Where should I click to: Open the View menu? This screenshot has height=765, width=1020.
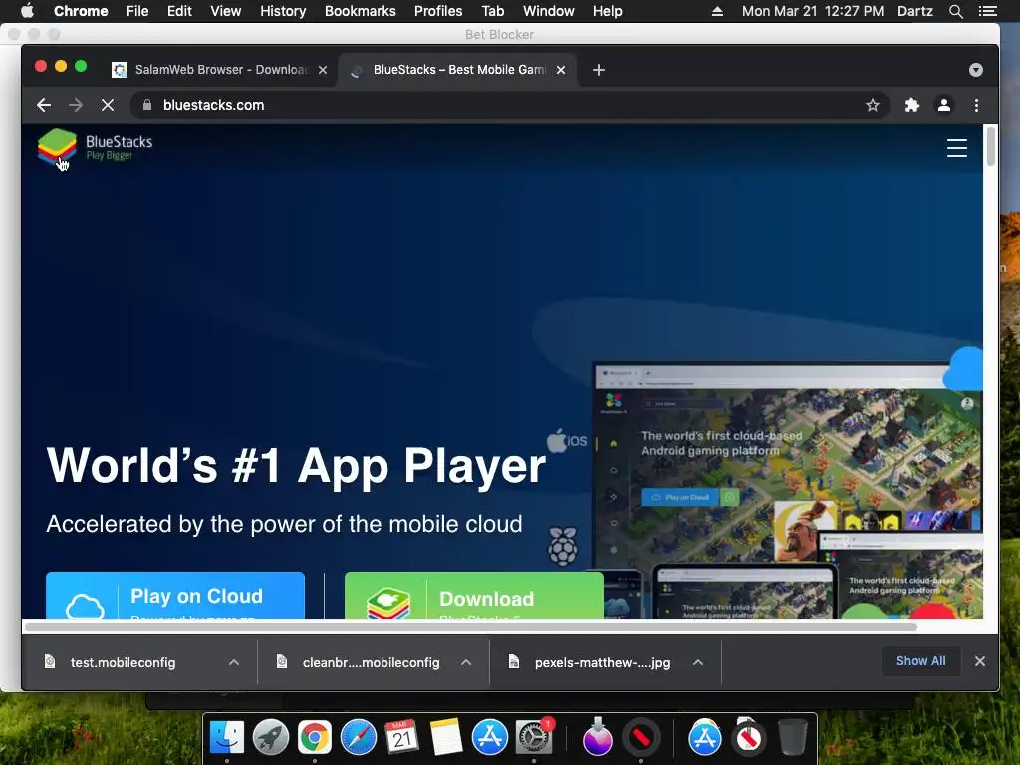pos(226,11)
